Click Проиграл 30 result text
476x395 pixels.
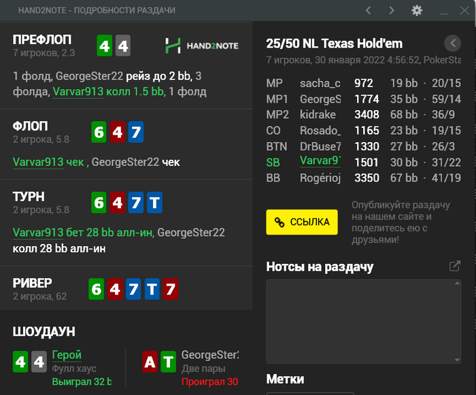click(209, 381)
